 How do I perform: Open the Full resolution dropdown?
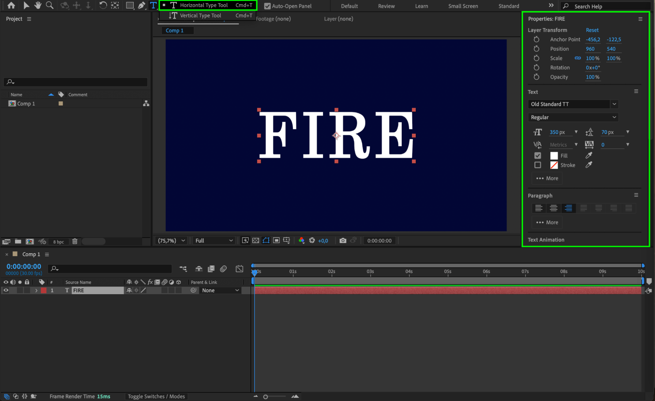[214, 240]
